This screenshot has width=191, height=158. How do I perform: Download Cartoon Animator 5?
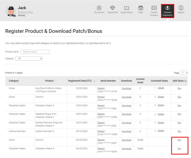(126, 131)
